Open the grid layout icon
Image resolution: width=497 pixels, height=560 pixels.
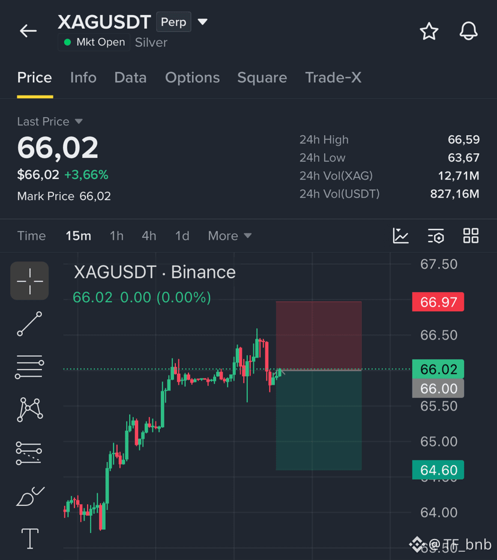click(x=471, y=236)
